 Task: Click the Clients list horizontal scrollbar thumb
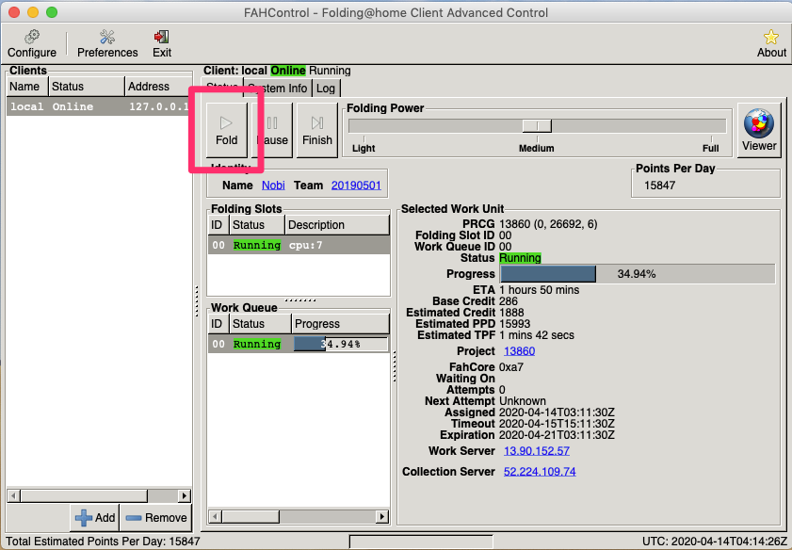point(84,496)
